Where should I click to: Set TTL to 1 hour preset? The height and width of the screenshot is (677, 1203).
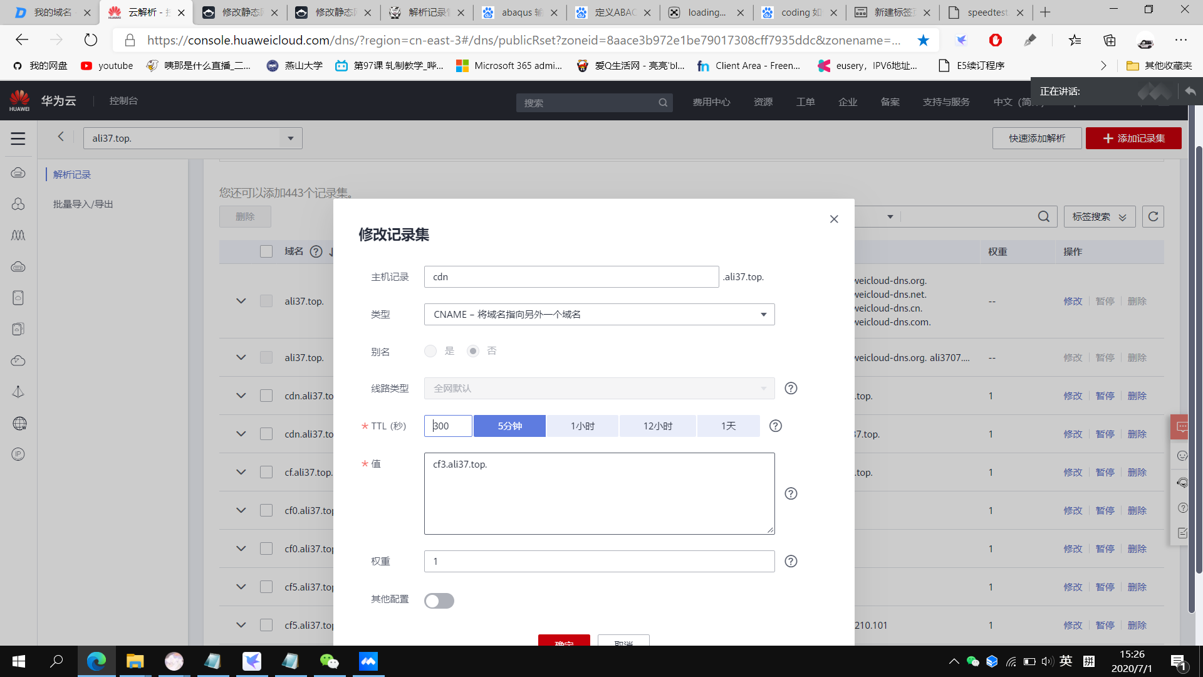582,426
